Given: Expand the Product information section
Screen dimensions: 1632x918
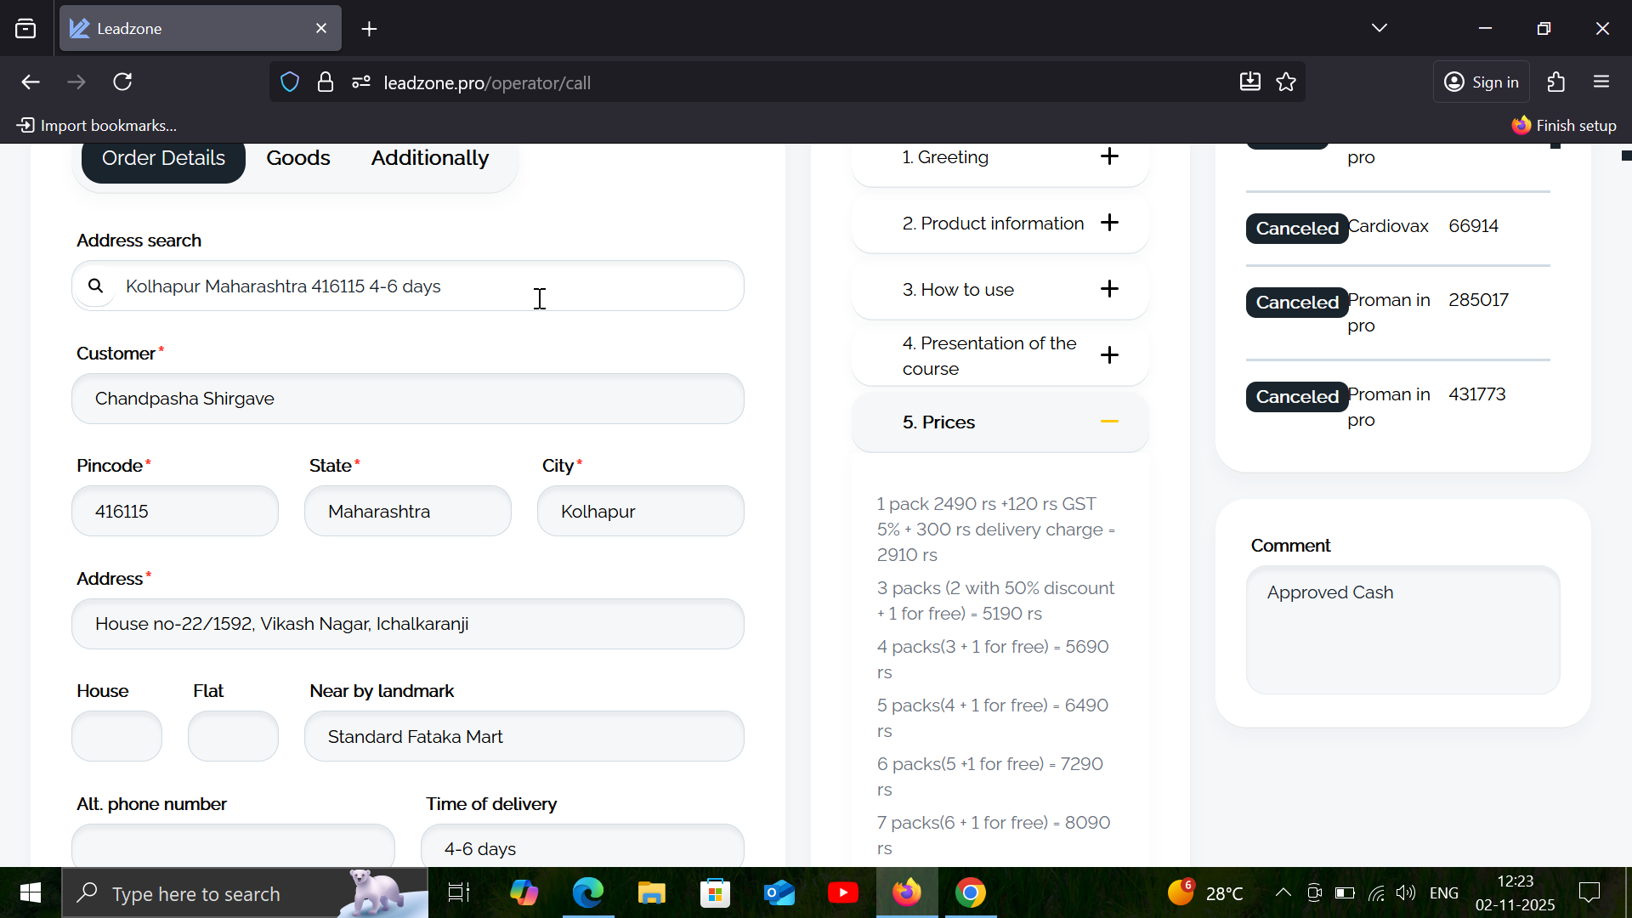Looking at the screenshot, I should coord(1109,223).
